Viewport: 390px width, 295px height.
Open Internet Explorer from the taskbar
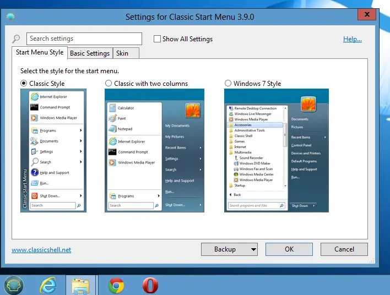coord(48,285)
